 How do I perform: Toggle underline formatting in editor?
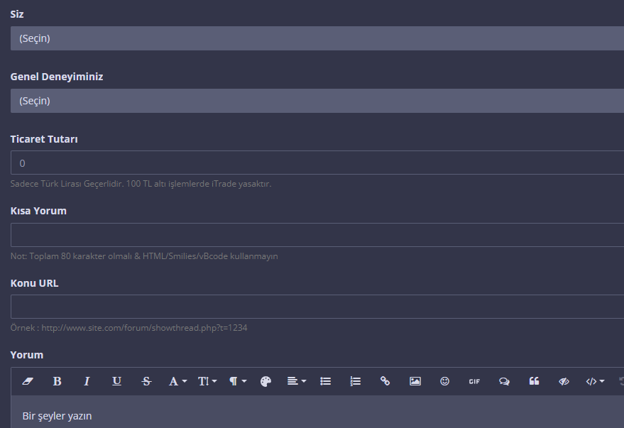point(116,381)
